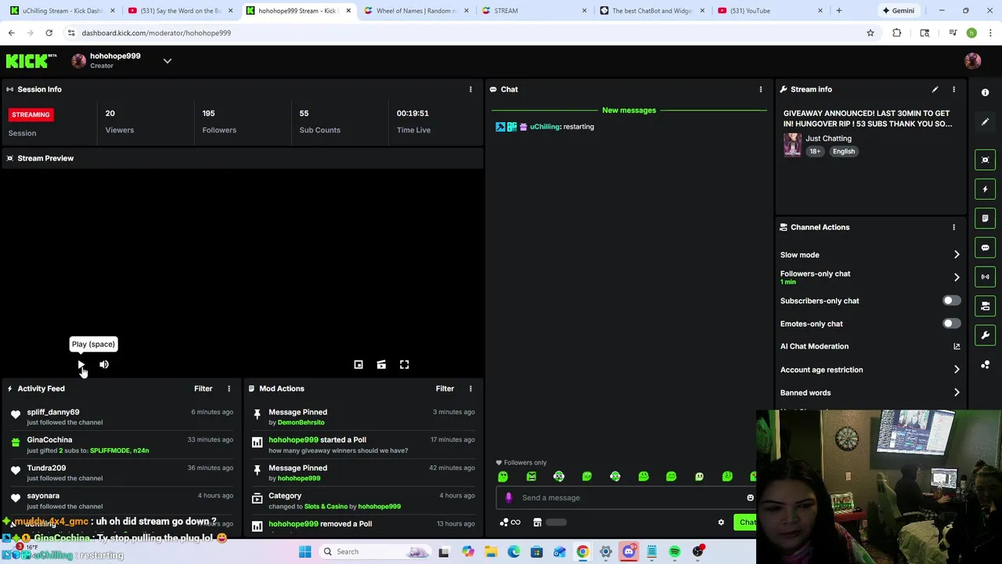Open AI Chat Moderation external link
Image resolution: width=1002 pixels, height=564 pixels.
click(957, 346)
